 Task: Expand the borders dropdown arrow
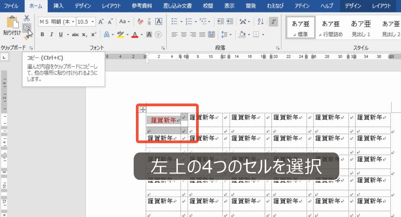(x=263, y=35)
